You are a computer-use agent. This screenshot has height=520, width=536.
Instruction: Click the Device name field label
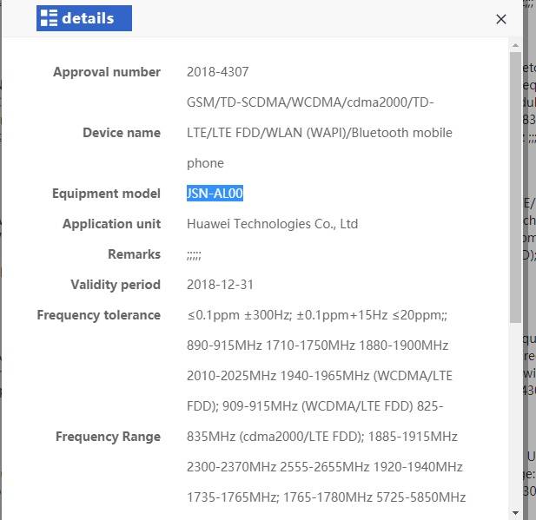tap(122, 133)
